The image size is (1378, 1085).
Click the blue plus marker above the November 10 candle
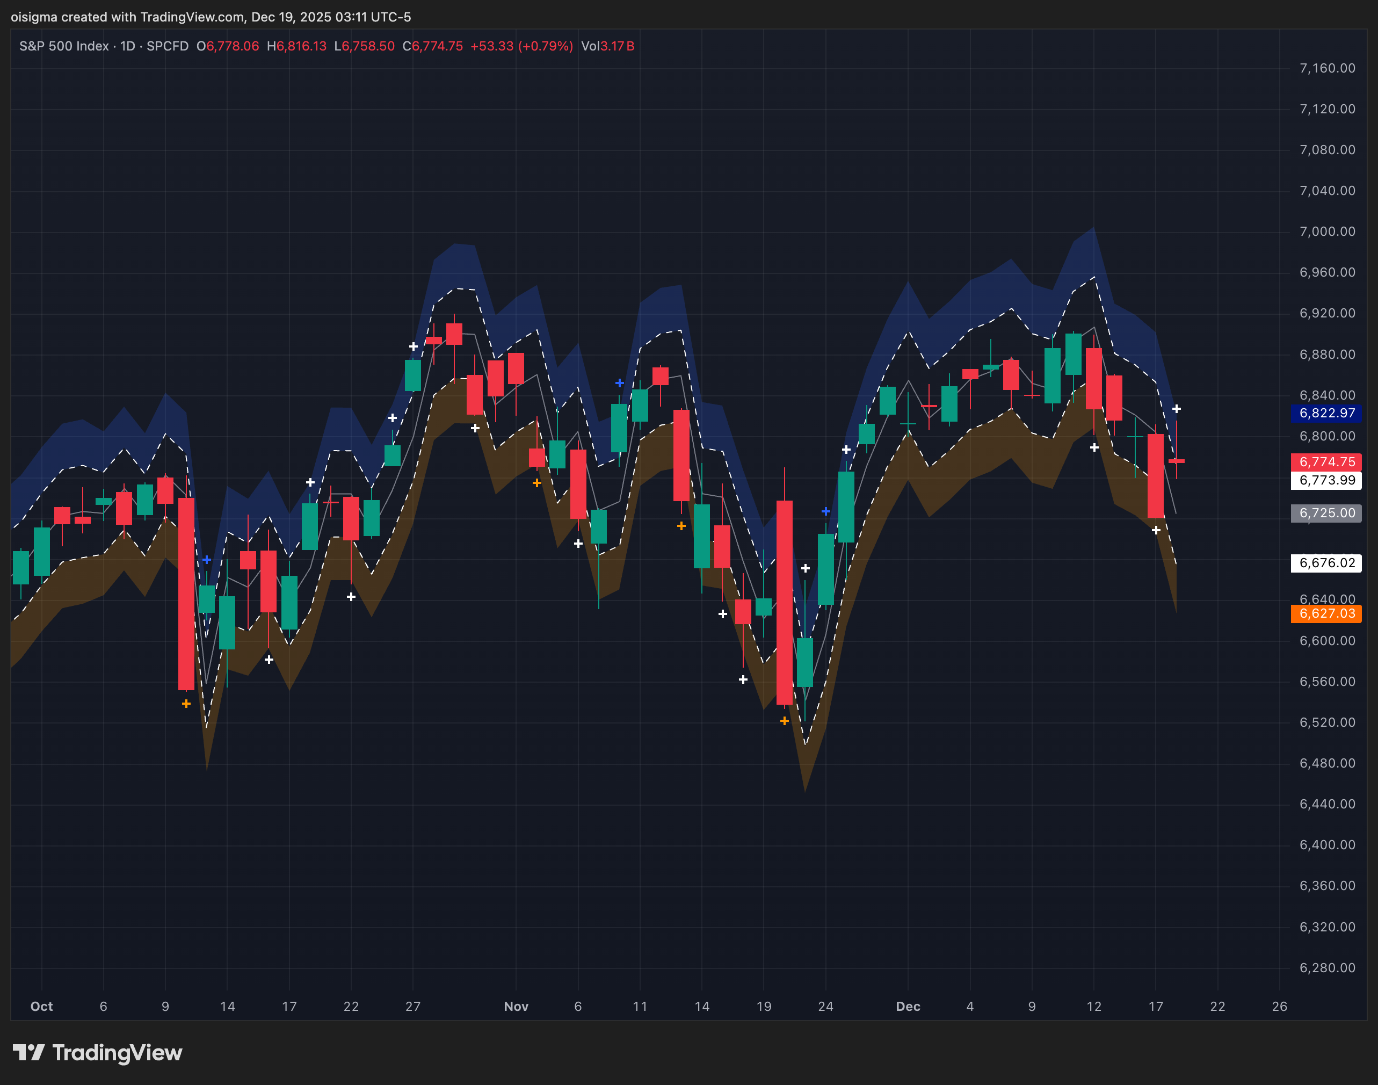619,382
